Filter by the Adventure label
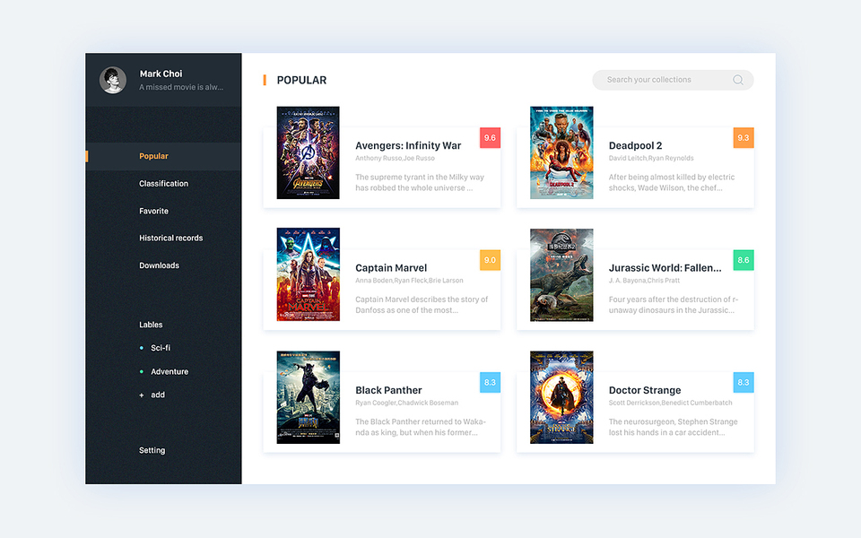 (x=170, y=371)
